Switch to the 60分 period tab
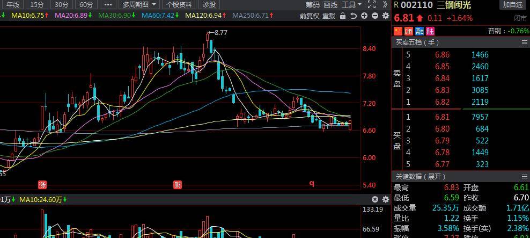 coord(86,5)
